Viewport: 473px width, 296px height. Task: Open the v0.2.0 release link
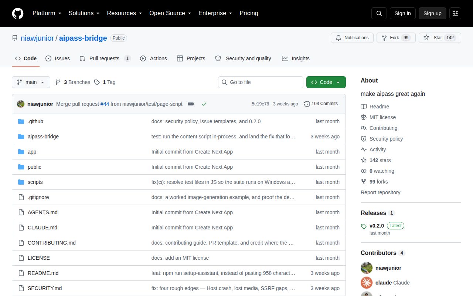(377, 226)
